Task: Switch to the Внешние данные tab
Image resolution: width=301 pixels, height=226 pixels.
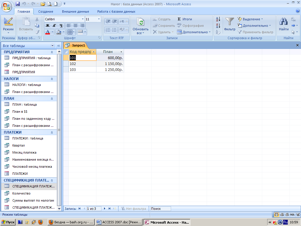Action: (x=76, y=11)
